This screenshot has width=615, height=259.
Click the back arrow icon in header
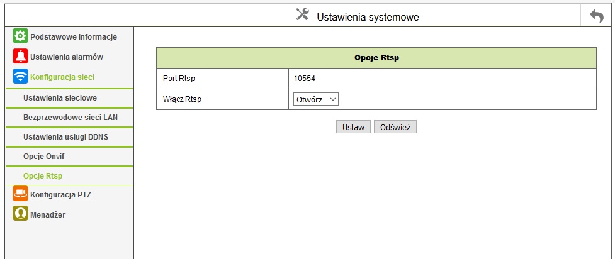click(597, 17)
